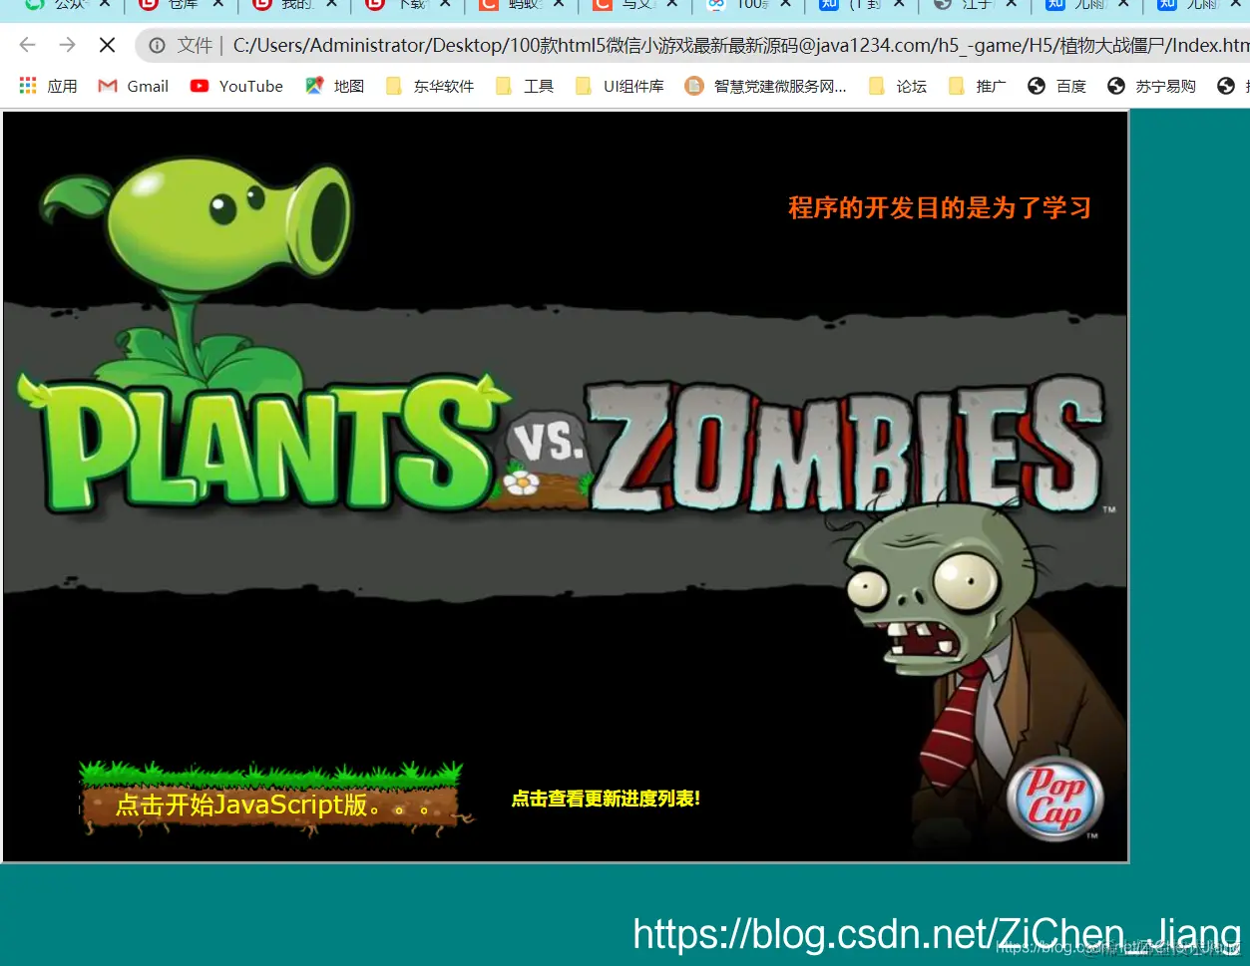Image resolution: width=1250 pixels, height=966 pixels.
Task: Open the 地图 maps bookmark
Action: [x=335, y=87]
